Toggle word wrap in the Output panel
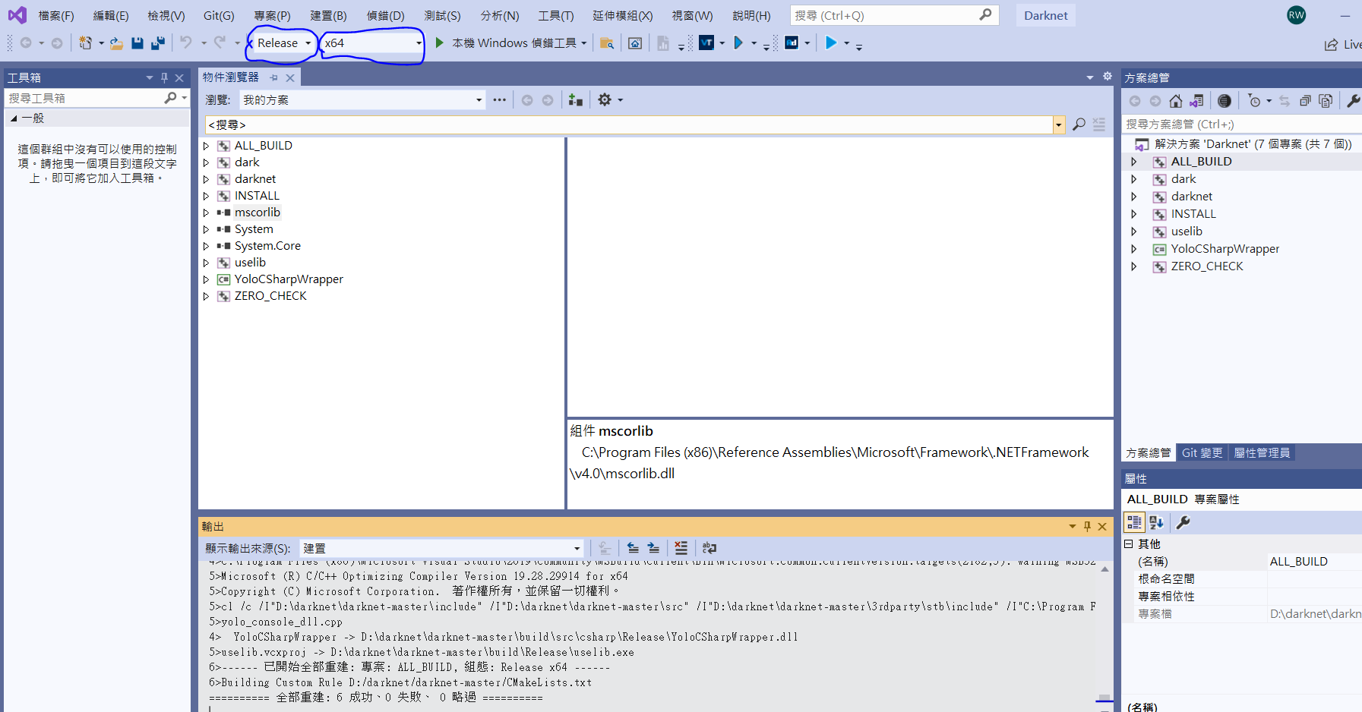The width and height of the screenshot is (1362, 712). 709,548
